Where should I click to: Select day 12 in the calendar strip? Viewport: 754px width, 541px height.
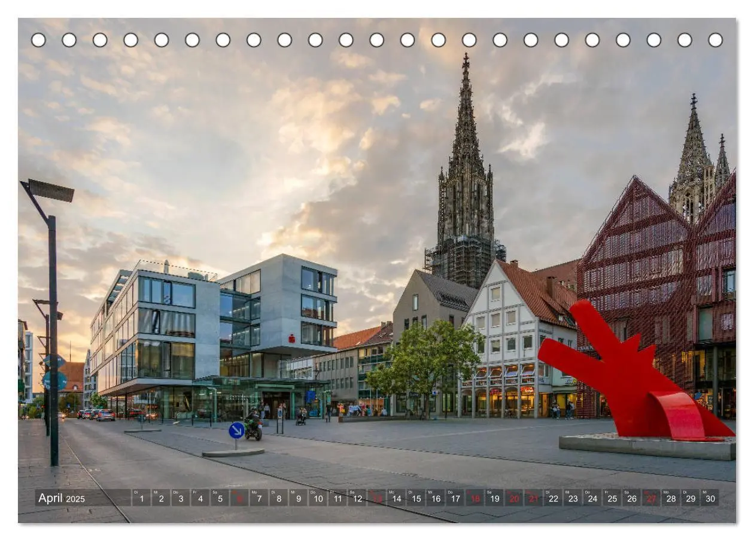point(357,498)
